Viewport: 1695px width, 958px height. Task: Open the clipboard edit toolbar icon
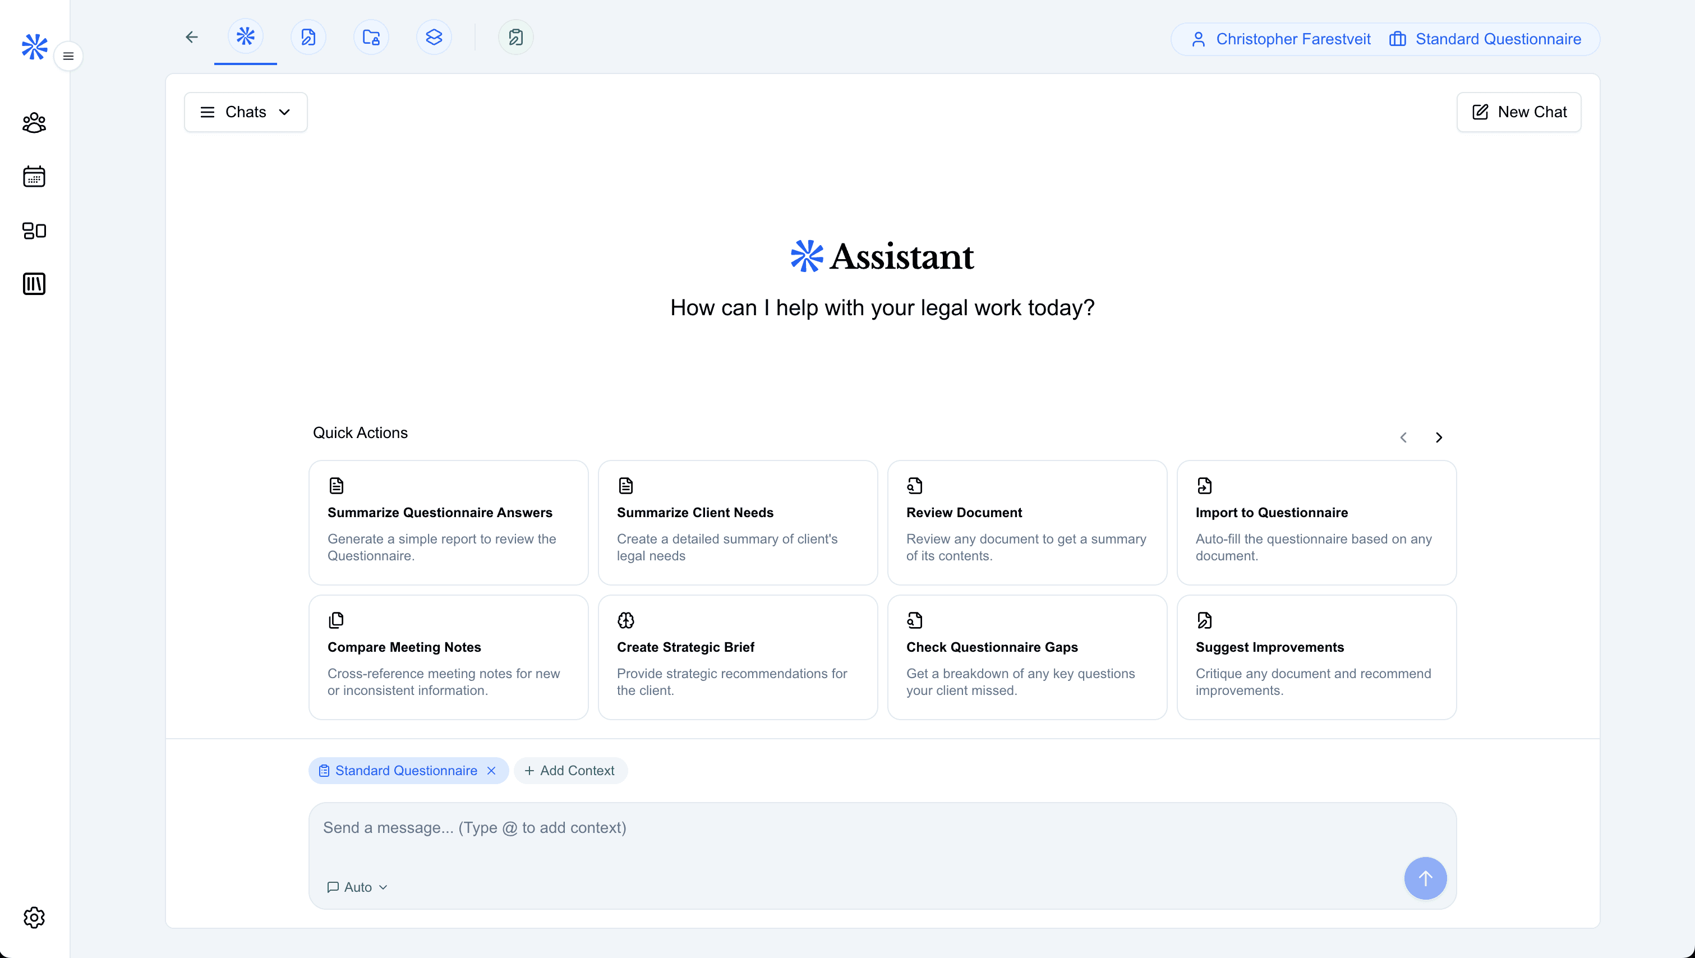(516, 37)
